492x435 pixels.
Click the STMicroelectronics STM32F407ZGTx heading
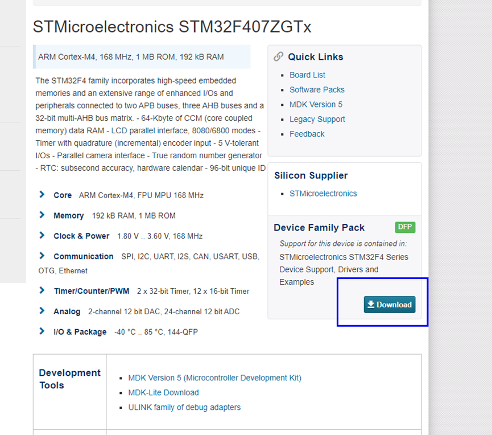point(172,27)
